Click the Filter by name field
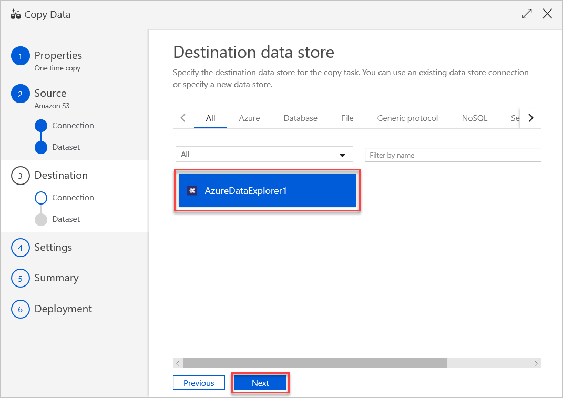The width and height of the screenshot is (563, 398). [453, 155]
